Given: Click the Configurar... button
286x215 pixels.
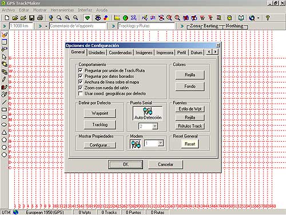Looking at the screenshot, I should click(100, 145).
